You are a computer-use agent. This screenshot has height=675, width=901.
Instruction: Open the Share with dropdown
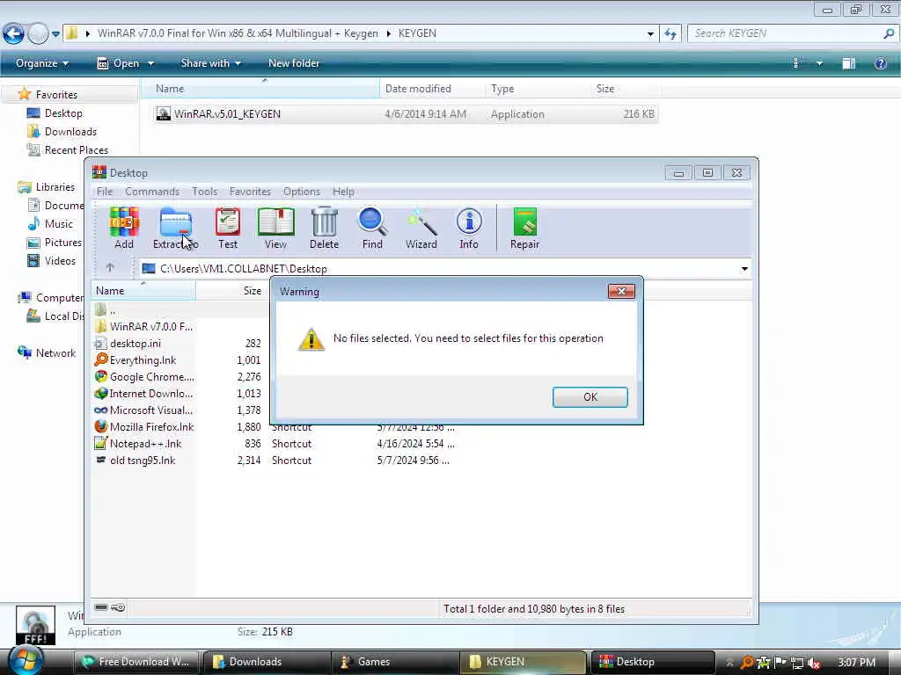(211, 63)
